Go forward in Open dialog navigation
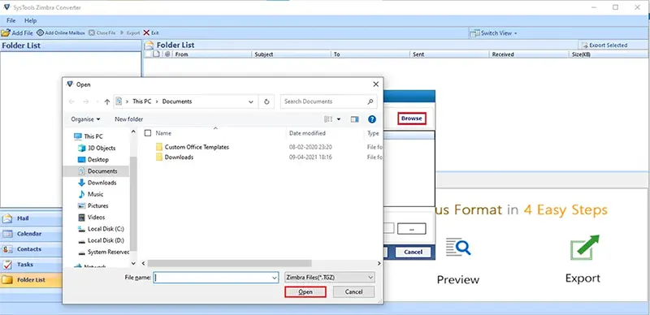 click(x=86, y=101)
